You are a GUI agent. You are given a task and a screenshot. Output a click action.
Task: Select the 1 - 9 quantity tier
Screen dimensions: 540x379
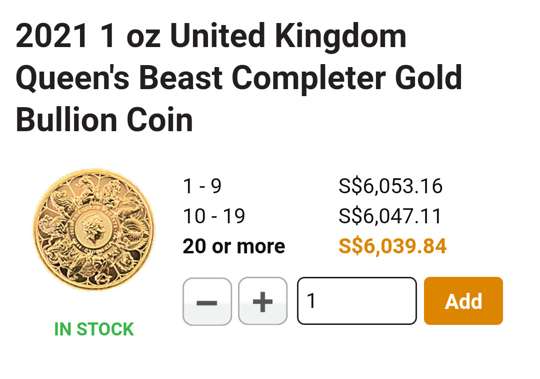(202, 186)
